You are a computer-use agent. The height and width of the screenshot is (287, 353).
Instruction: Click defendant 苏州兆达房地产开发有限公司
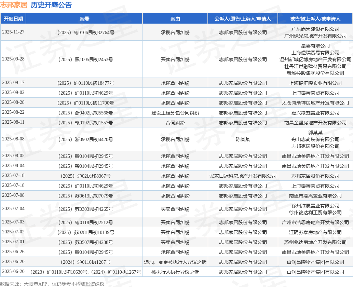point(315,243)
